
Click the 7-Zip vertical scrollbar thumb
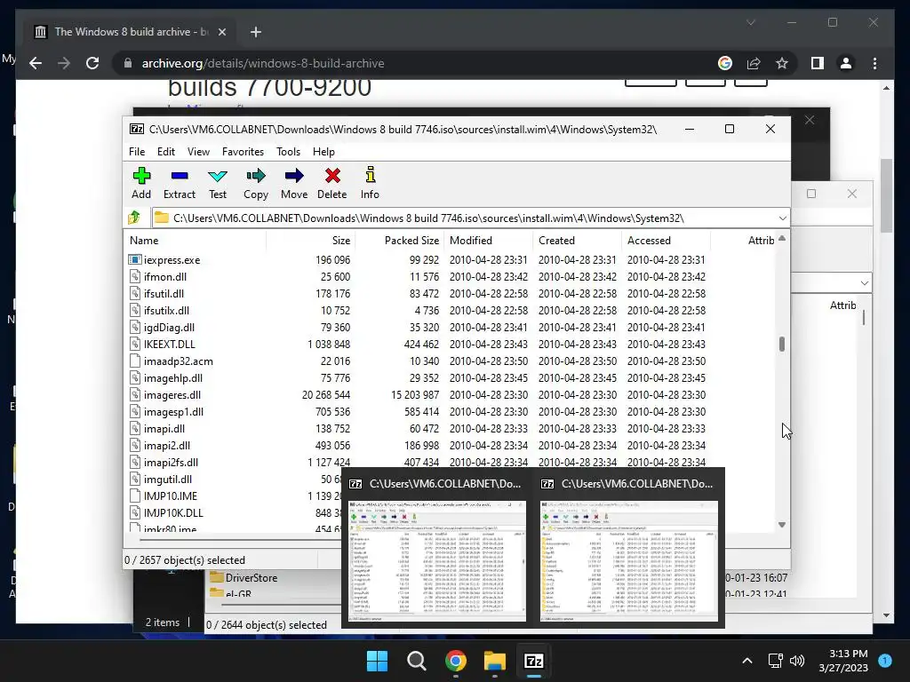782,344
